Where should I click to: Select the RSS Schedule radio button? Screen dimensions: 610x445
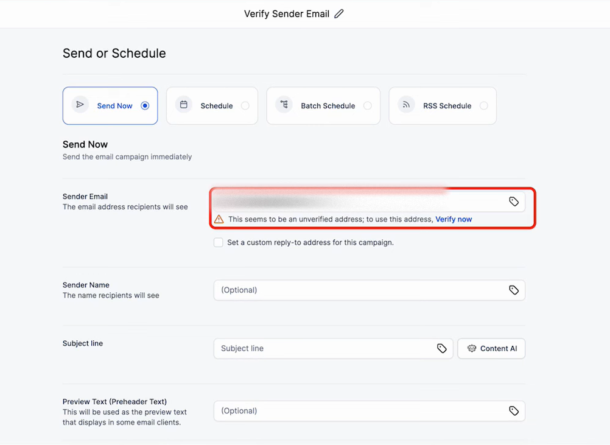483,106
